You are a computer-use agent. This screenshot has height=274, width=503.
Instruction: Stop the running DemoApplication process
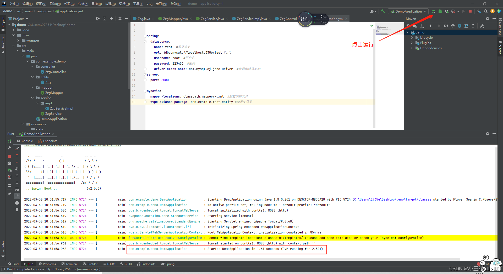click(x=471, y=11)
